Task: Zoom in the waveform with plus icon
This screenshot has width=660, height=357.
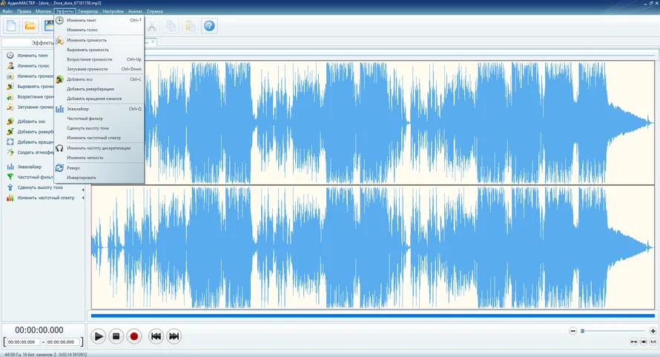Action: [x=653, y=330]
